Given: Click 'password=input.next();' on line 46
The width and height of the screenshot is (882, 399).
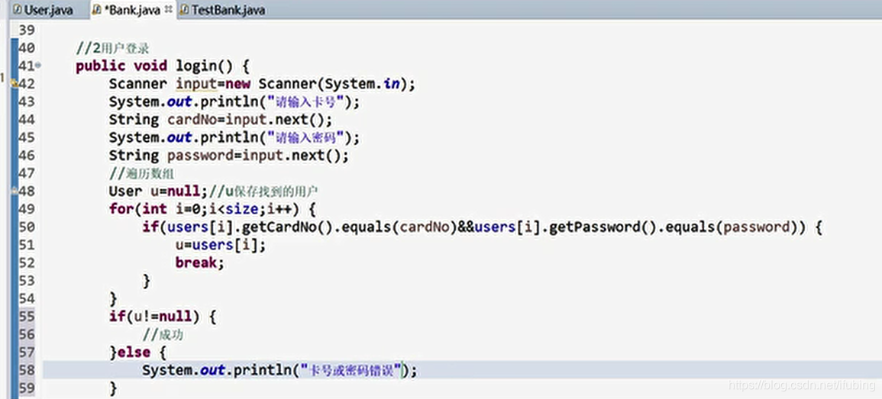Looking at the screenshot, I should point(258,155).
